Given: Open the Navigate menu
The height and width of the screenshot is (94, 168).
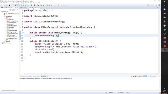Looking at the screenshot, I should 18,3.
